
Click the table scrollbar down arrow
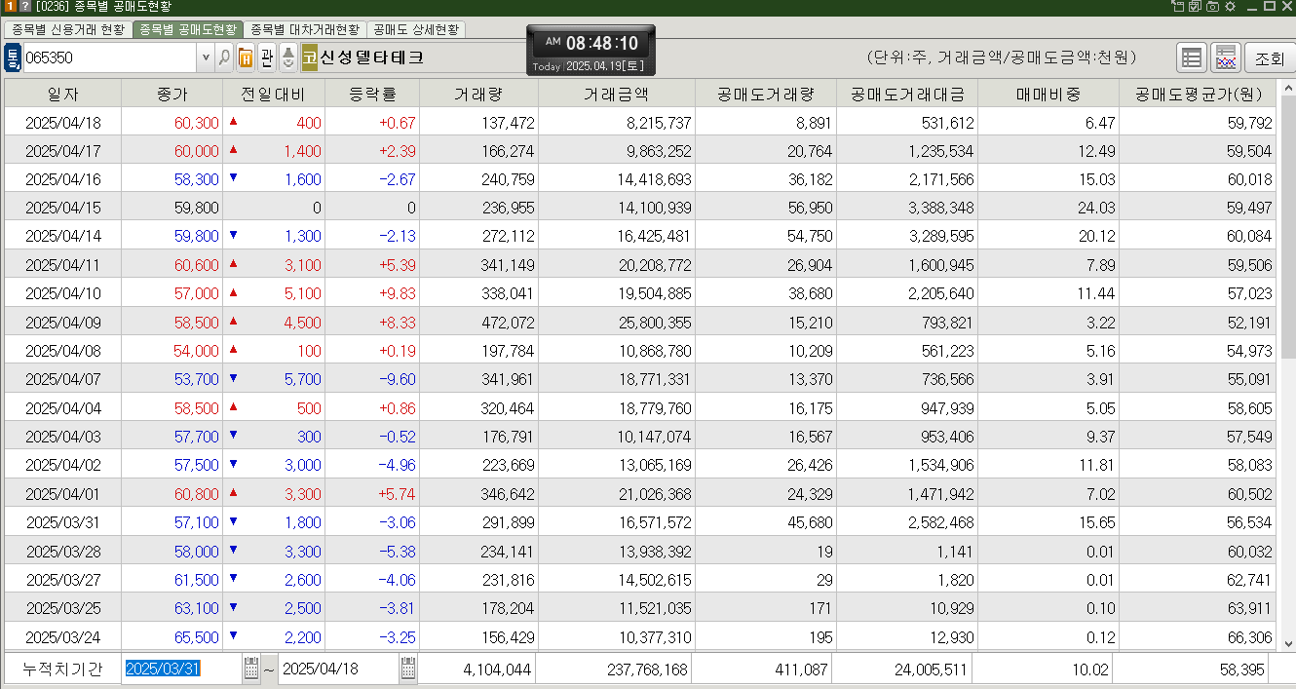coord(1287,643)
